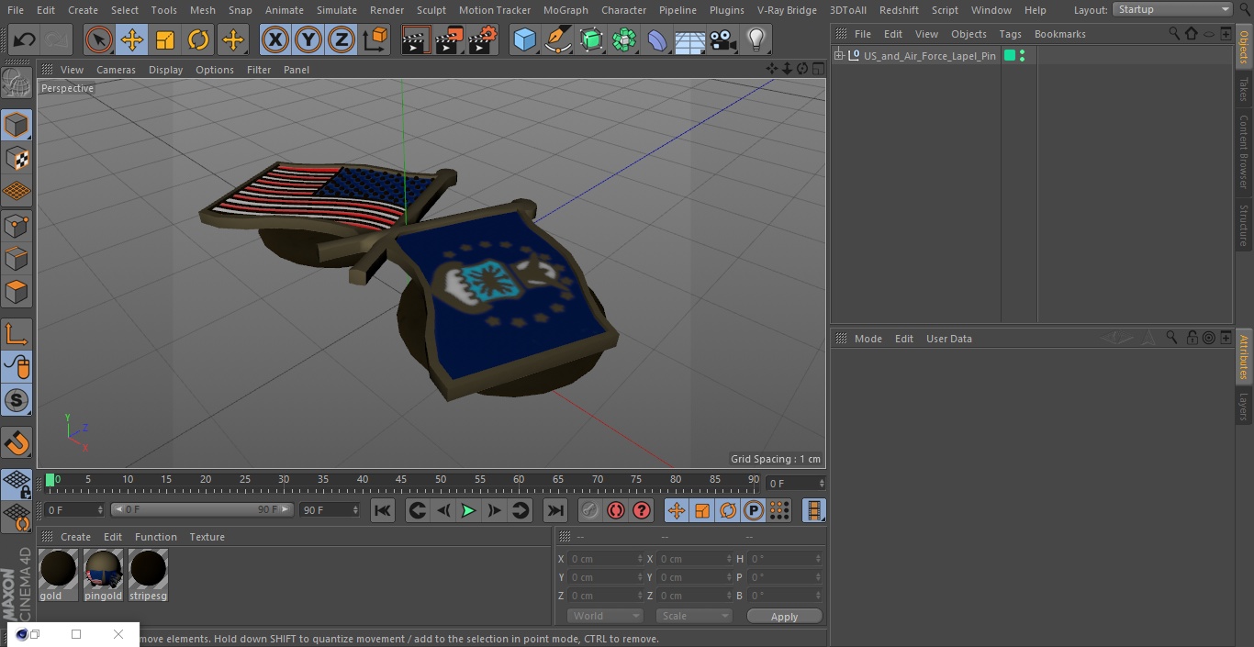This screenshot has height=647, width=1254.
Task: Go to start of animation
Action: (383, 510)
